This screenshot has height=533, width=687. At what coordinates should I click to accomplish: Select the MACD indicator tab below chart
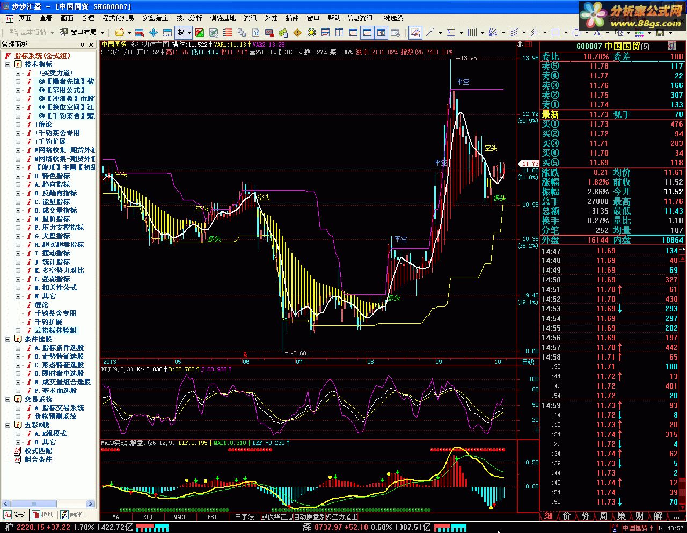180,517
